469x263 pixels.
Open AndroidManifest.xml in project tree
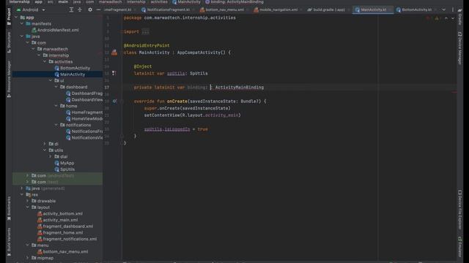[56, 30]
